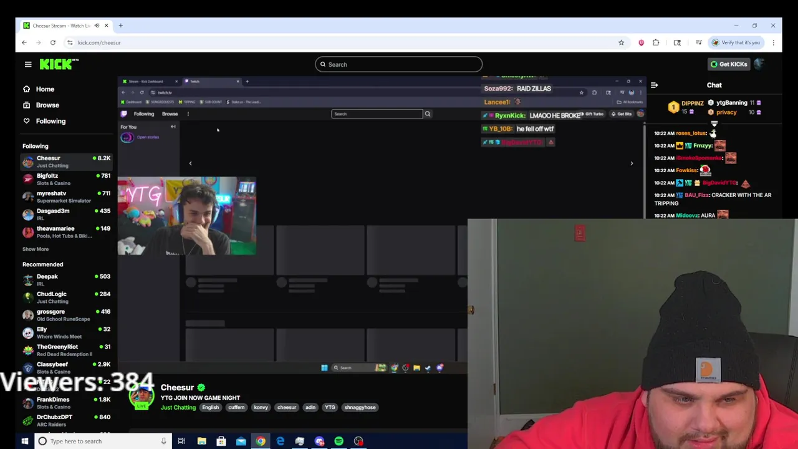Select the YTG stream tag
The image size is (798, 449).
[x=330, y=407]
